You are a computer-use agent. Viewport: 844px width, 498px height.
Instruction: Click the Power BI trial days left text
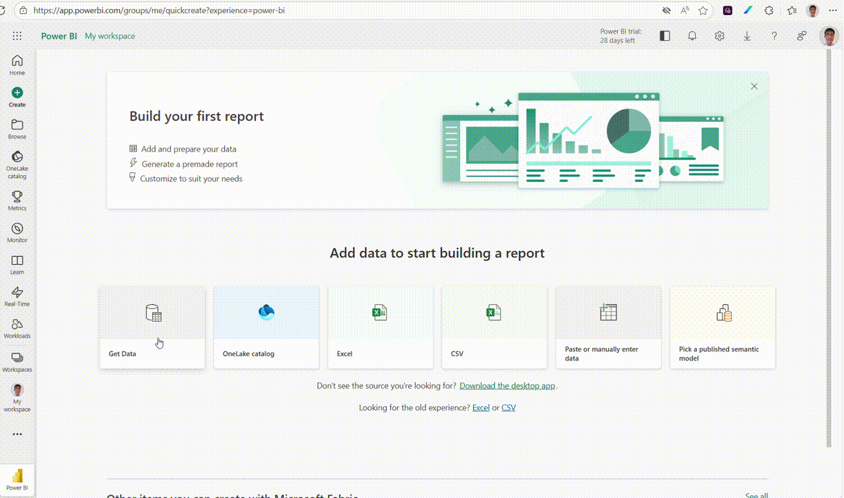tap(621, 36)
